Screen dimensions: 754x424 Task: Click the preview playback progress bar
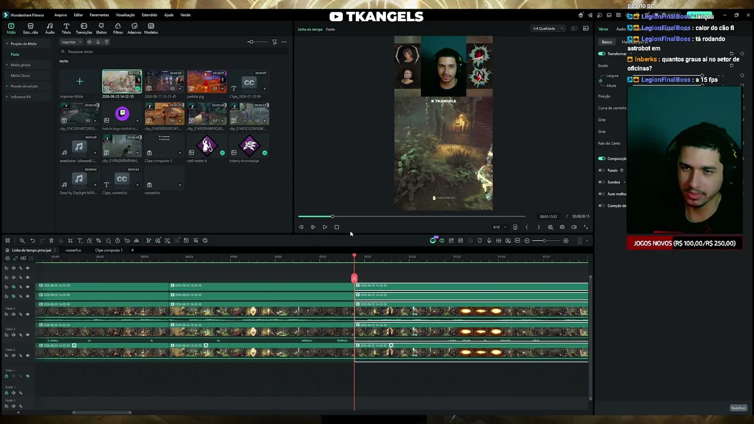click(x=411, y=216)
